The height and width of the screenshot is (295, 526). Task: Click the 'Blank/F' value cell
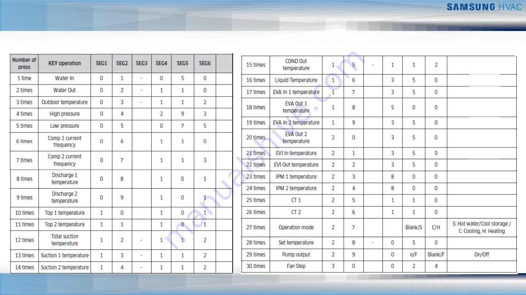tap(436, 255)
